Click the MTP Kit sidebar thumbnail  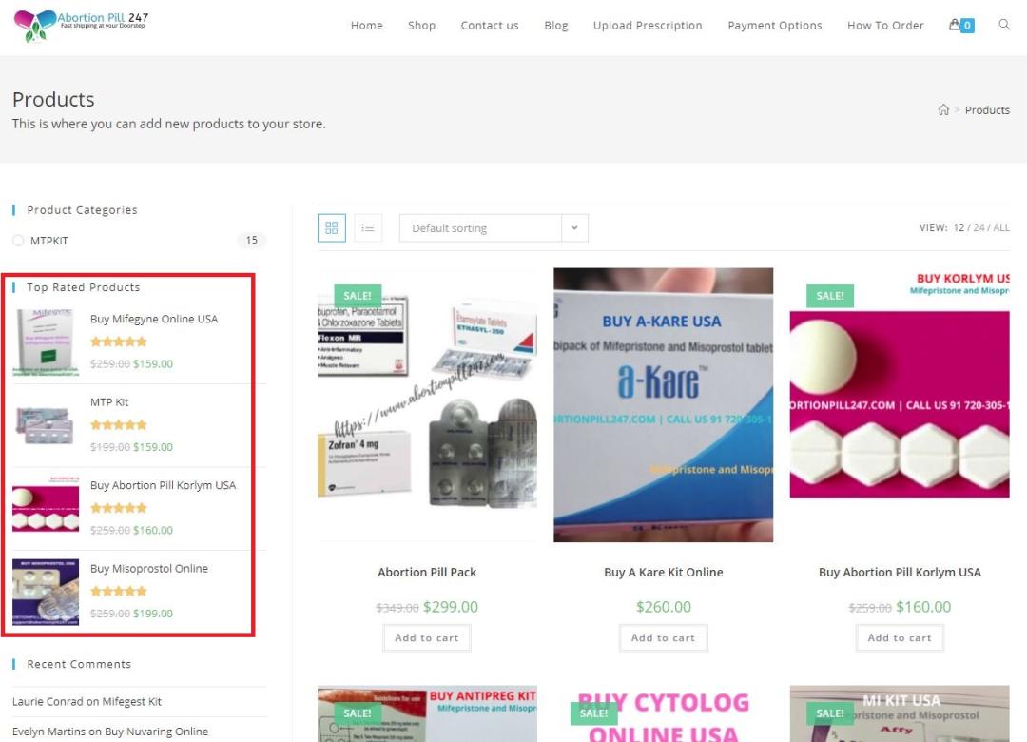[46, 425]
